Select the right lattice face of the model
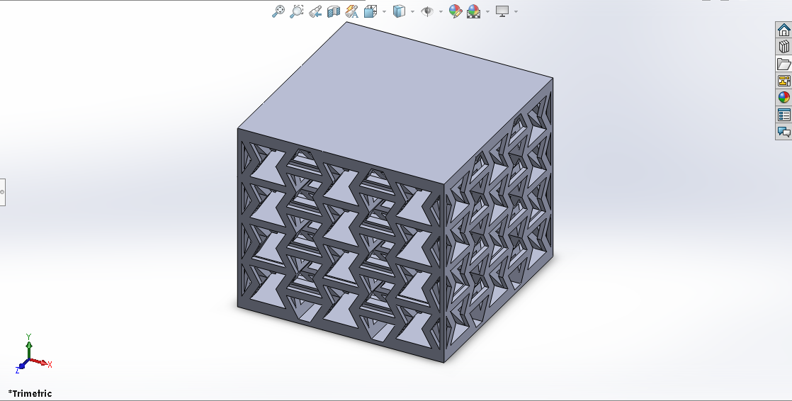Viewport: 792px width, 401px height. point(499,220)
